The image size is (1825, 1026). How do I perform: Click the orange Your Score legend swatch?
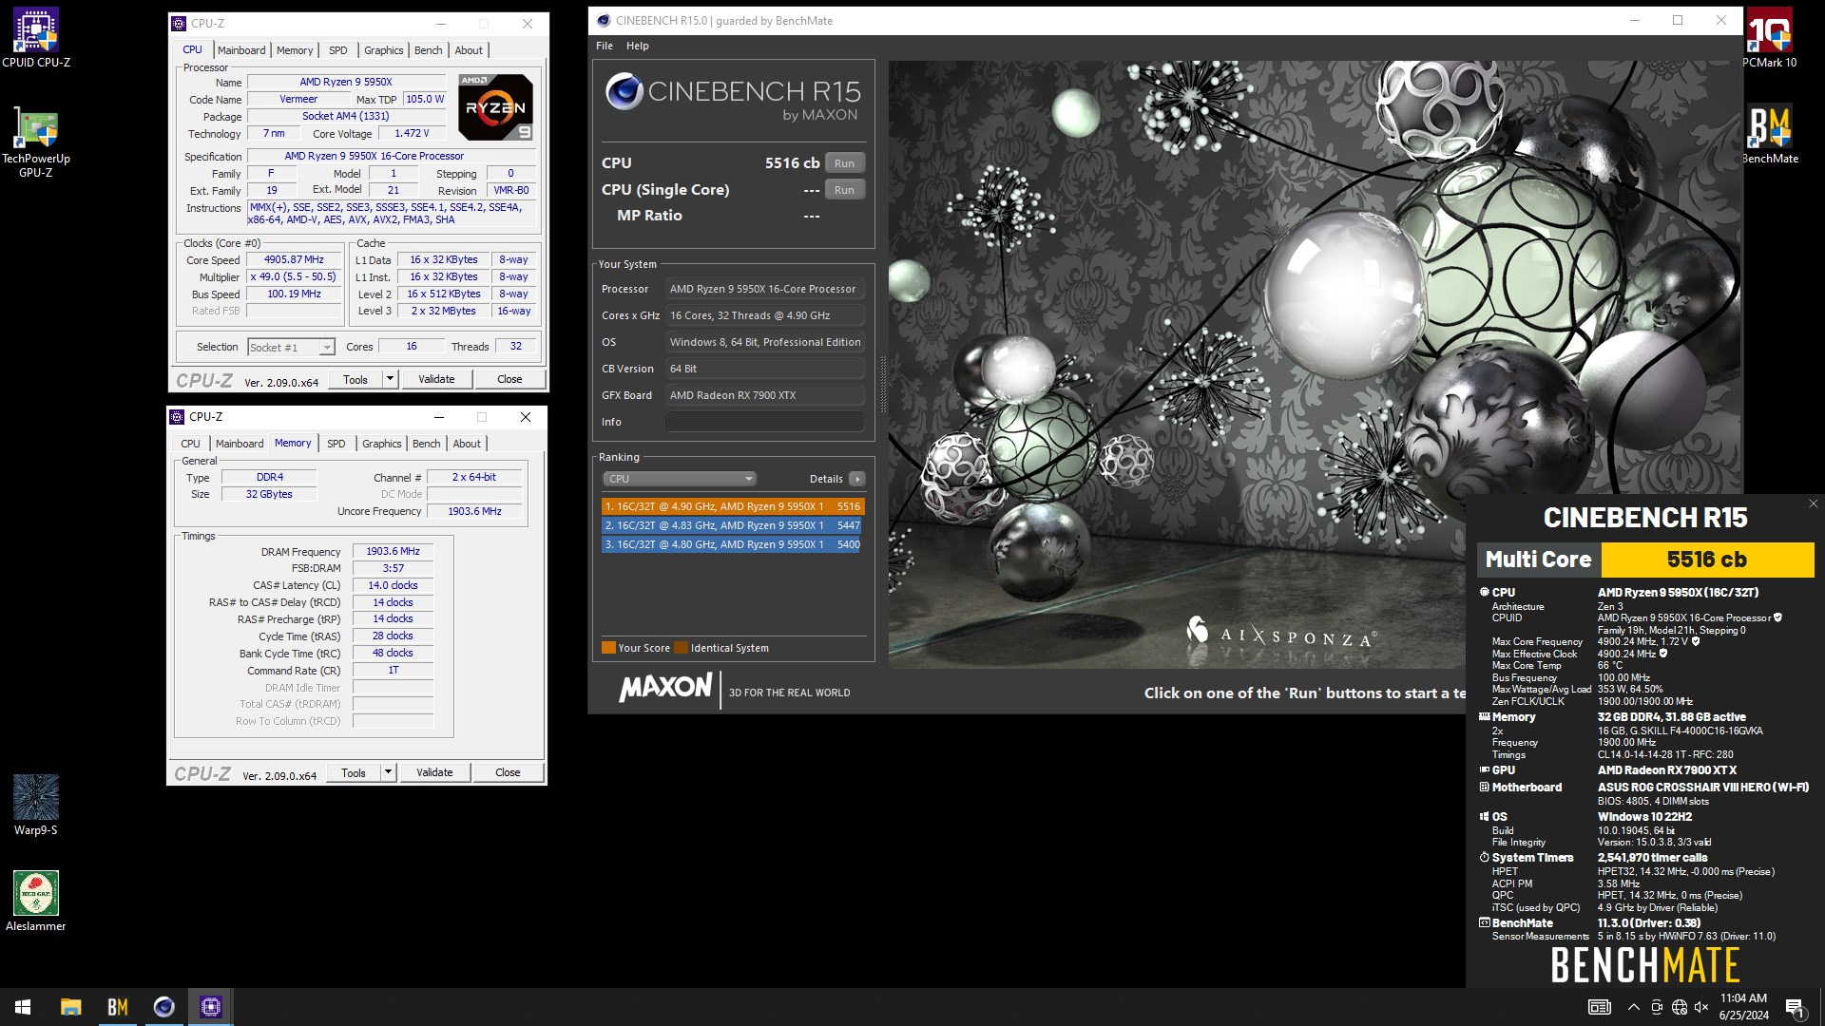[608, 648]
